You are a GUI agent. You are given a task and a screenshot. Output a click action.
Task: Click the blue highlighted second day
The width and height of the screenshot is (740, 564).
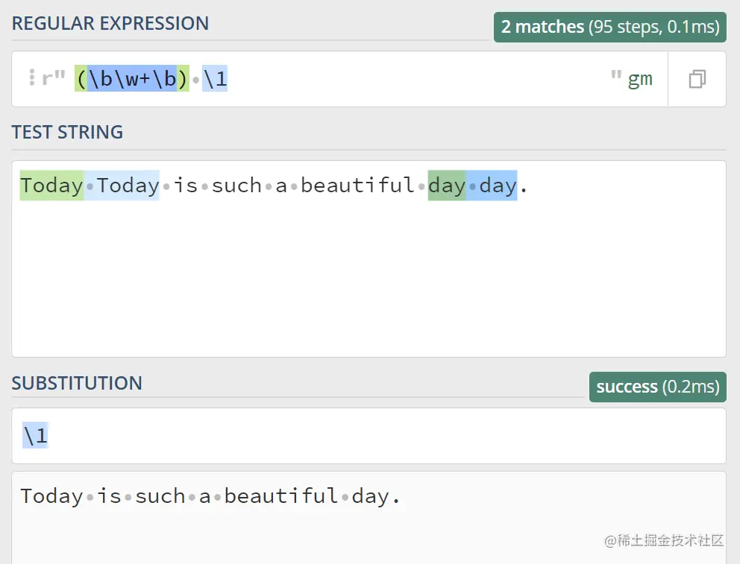tap(497, 185)
